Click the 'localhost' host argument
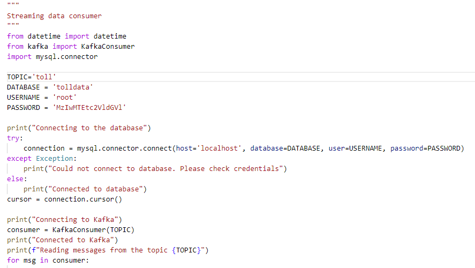The width and height of the screenshot is (475, 268). (220, 148)
